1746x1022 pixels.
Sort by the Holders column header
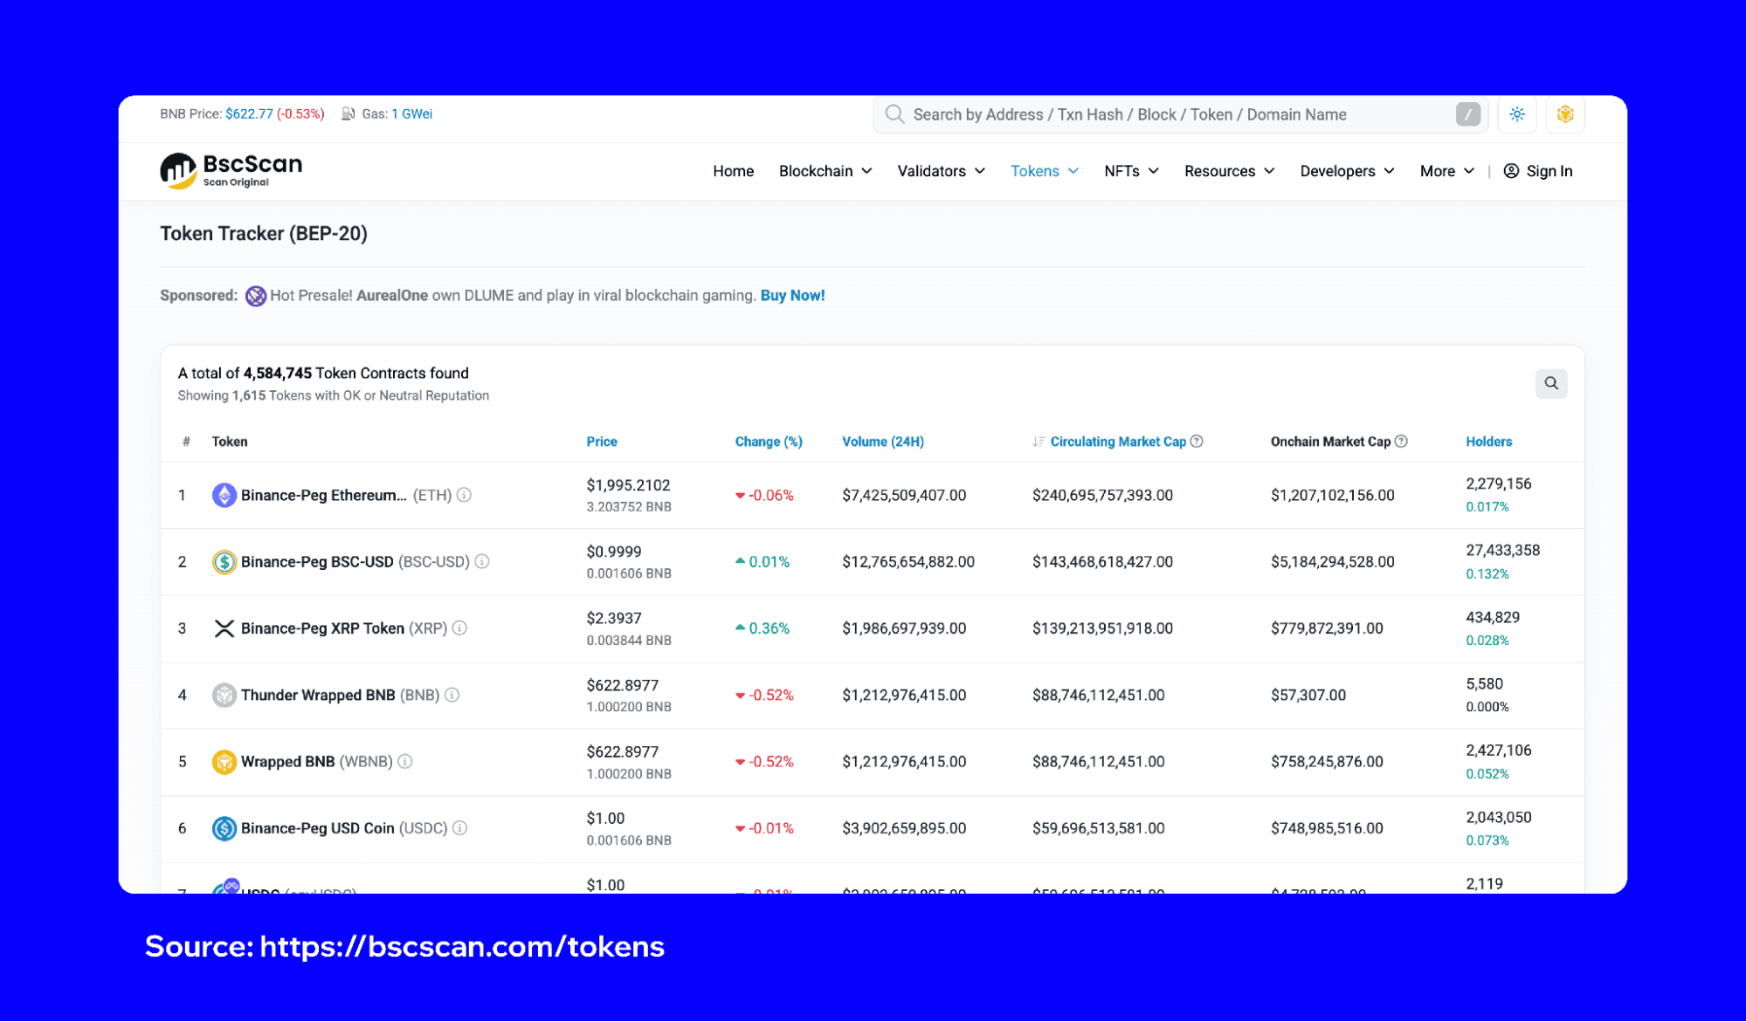pyautogui.click(x=1488, y=442)
